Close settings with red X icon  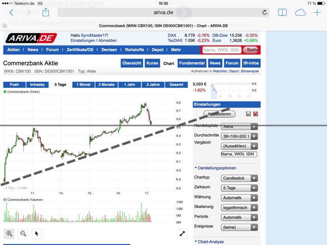[255, 114]
